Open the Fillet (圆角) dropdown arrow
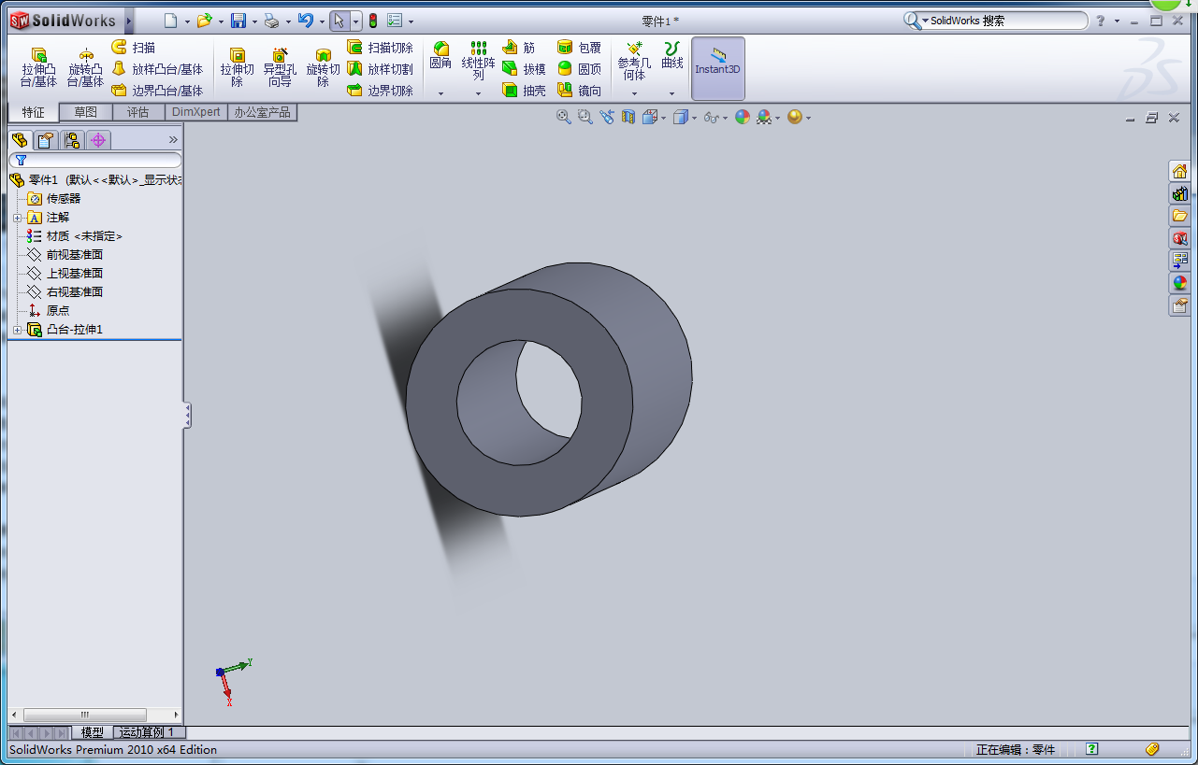The image size is (1198, 765). (x=440, y=93)
